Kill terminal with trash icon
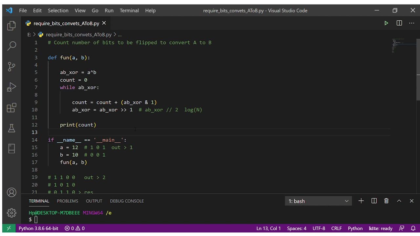The height and width of the screenshot is (236, 420). tap(386, 201)
